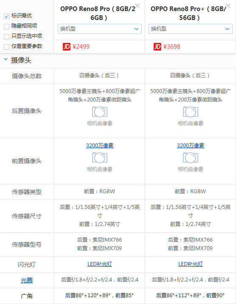
Task: Click rear camera icon for Reno8 Pro+
Action: 191,112
